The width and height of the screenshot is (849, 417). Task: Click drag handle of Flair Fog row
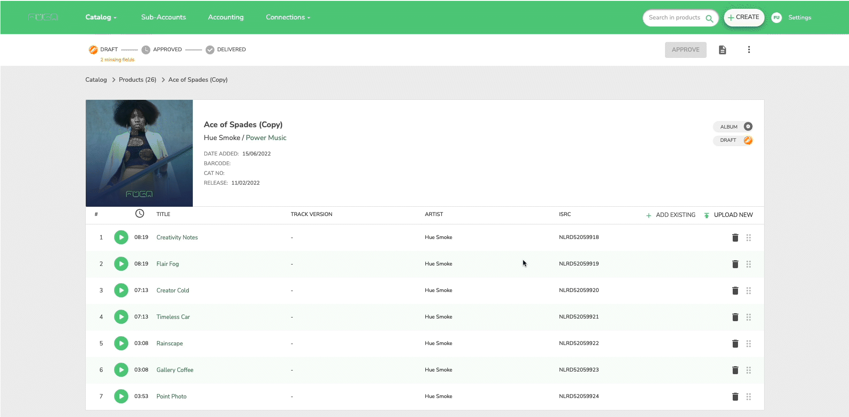[x=749, y=264]
